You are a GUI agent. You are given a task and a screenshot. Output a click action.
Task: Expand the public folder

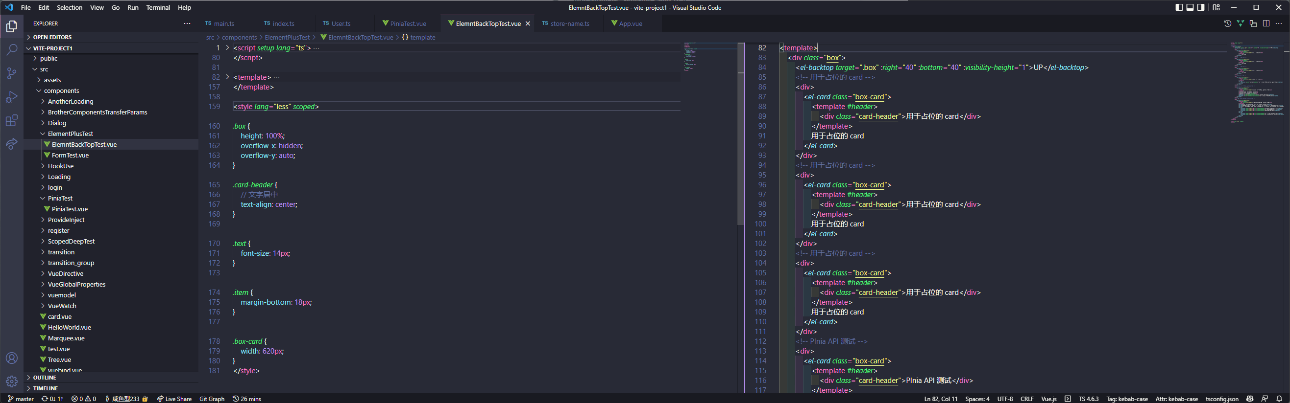click(111, 59)
